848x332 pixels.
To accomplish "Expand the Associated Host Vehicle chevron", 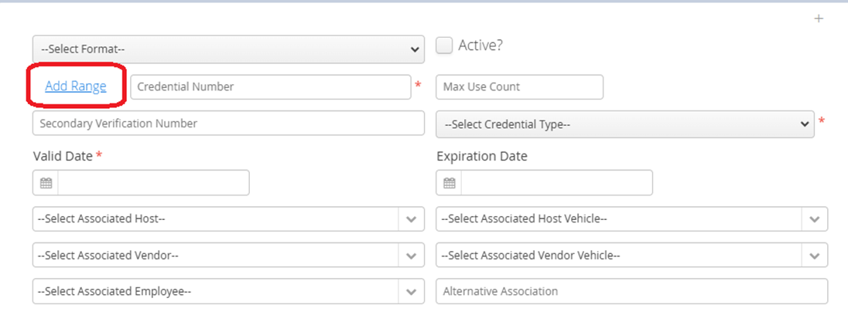I will click(815, 219).
